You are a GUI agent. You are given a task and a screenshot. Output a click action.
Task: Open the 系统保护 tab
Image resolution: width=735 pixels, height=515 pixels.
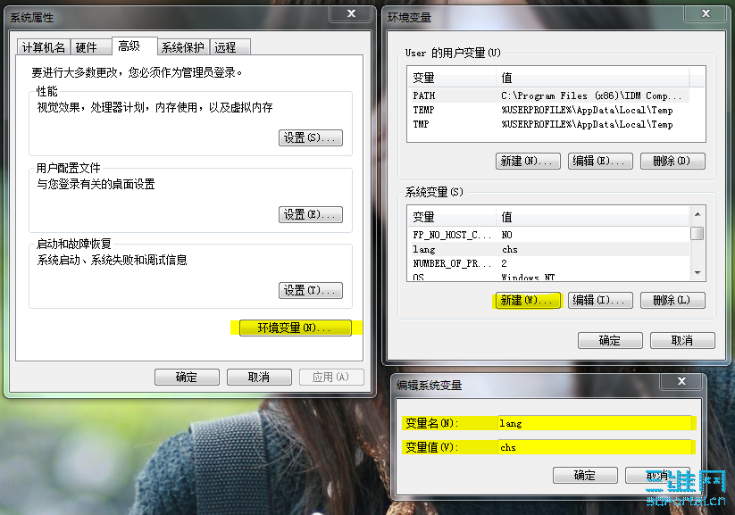tap(183, 46)
